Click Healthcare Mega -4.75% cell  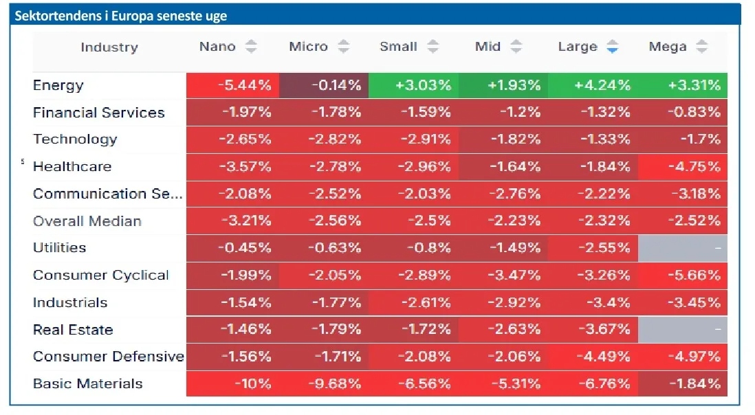tap(682, 166)
